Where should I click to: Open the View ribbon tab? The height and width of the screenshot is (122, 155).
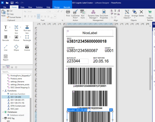pos(30,7)
